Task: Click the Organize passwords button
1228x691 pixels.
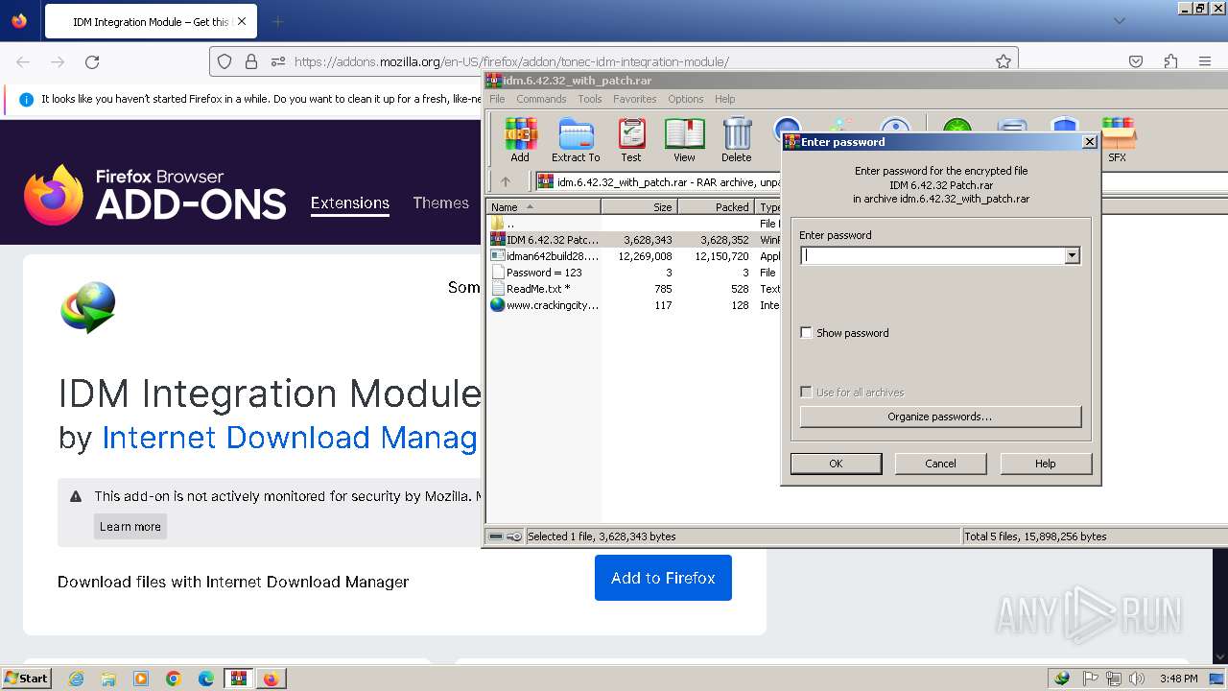Action: pos(940,417)
